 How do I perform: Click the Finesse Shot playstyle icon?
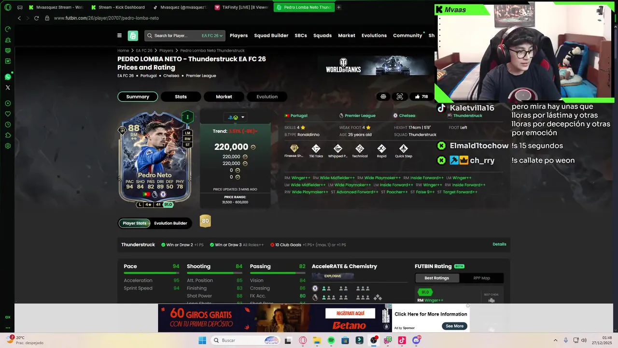[294, 148]
